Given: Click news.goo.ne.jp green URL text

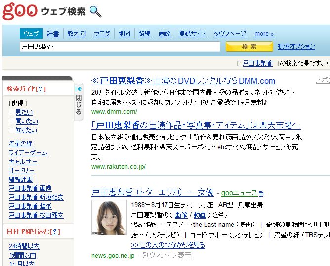Looking at the screenshot, I should [x=113, y=255].
